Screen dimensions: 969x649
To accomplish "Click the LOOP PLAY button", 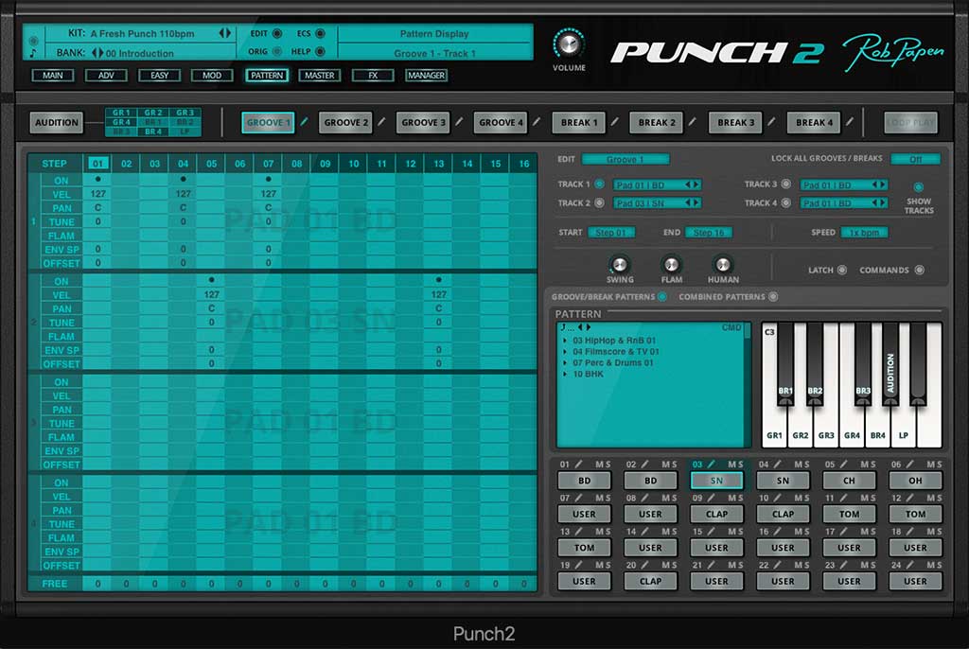I will [910, 122].
